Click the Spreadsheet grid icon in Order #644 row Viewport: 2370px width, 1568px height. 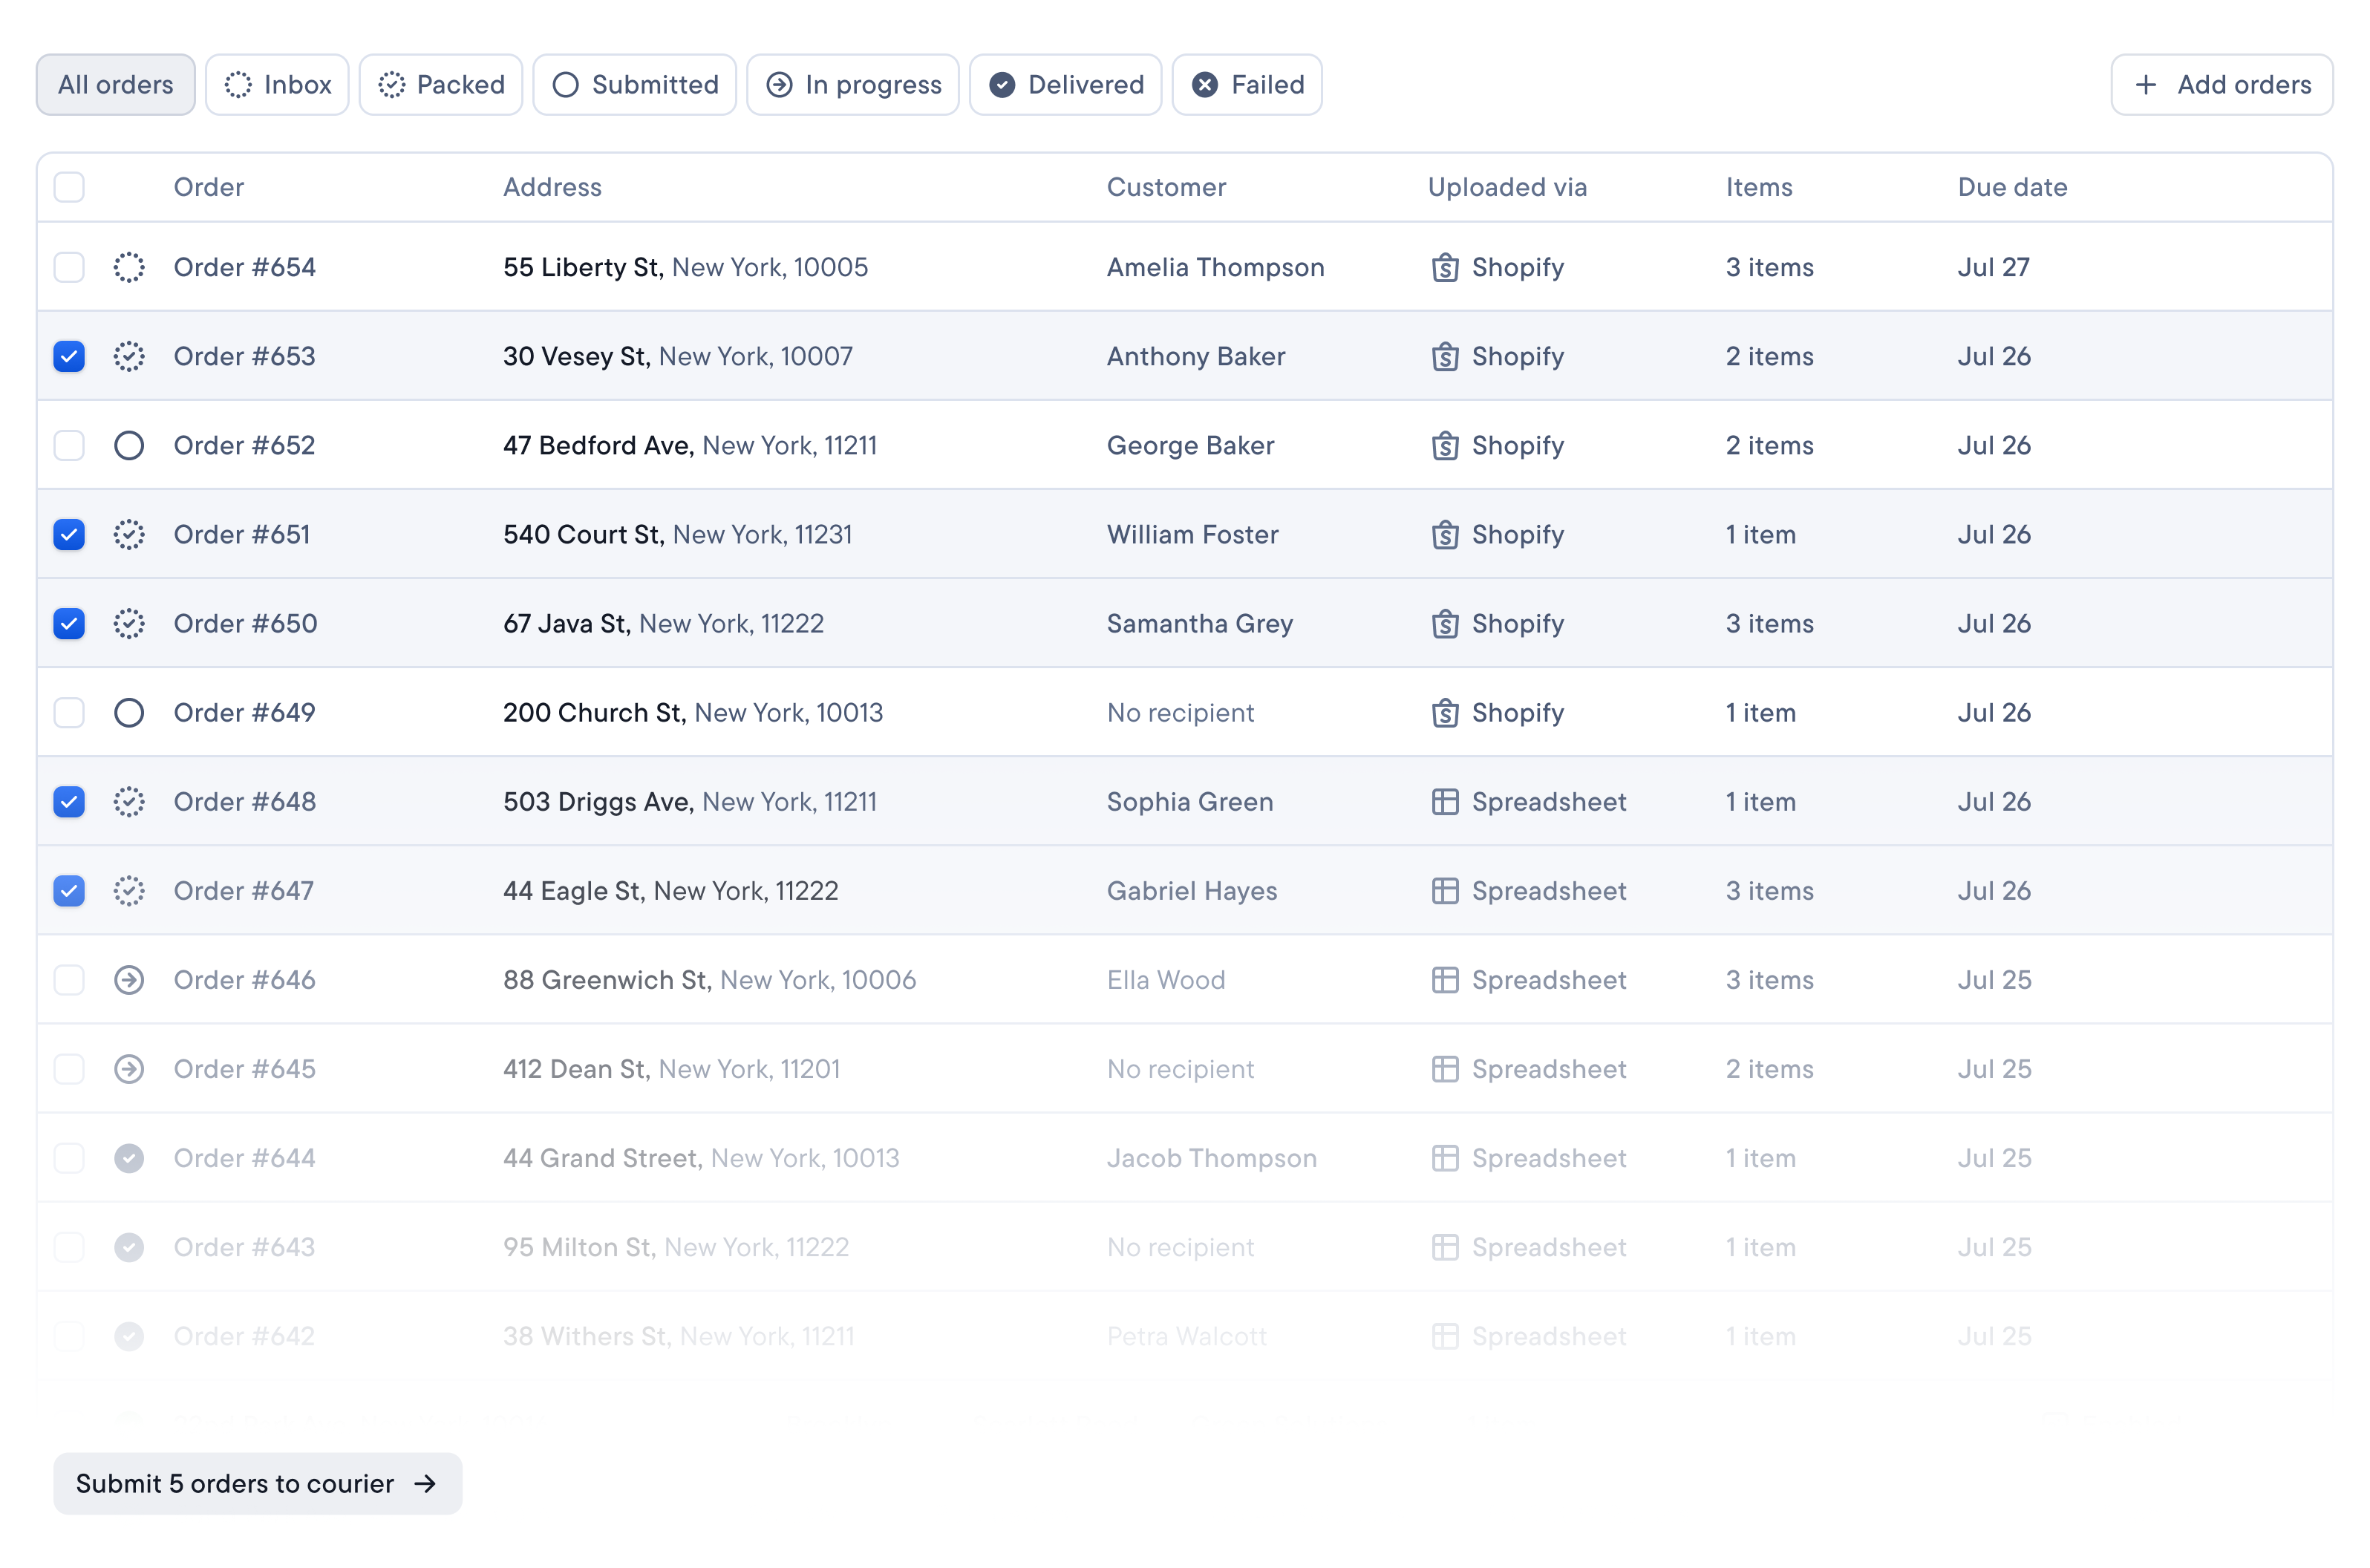tap(1445, 1157)
